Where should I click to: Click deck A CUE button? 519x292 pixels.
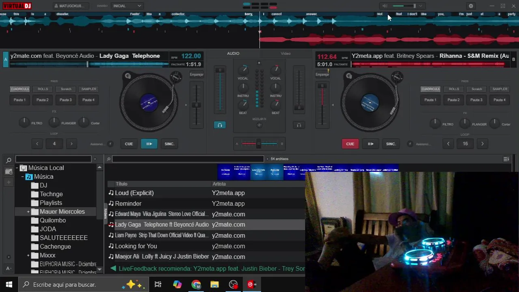point(129,144)
